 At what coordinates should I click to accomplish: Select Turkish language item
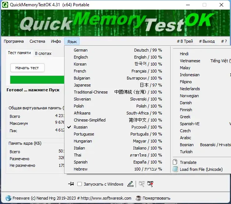coord(201,152)
